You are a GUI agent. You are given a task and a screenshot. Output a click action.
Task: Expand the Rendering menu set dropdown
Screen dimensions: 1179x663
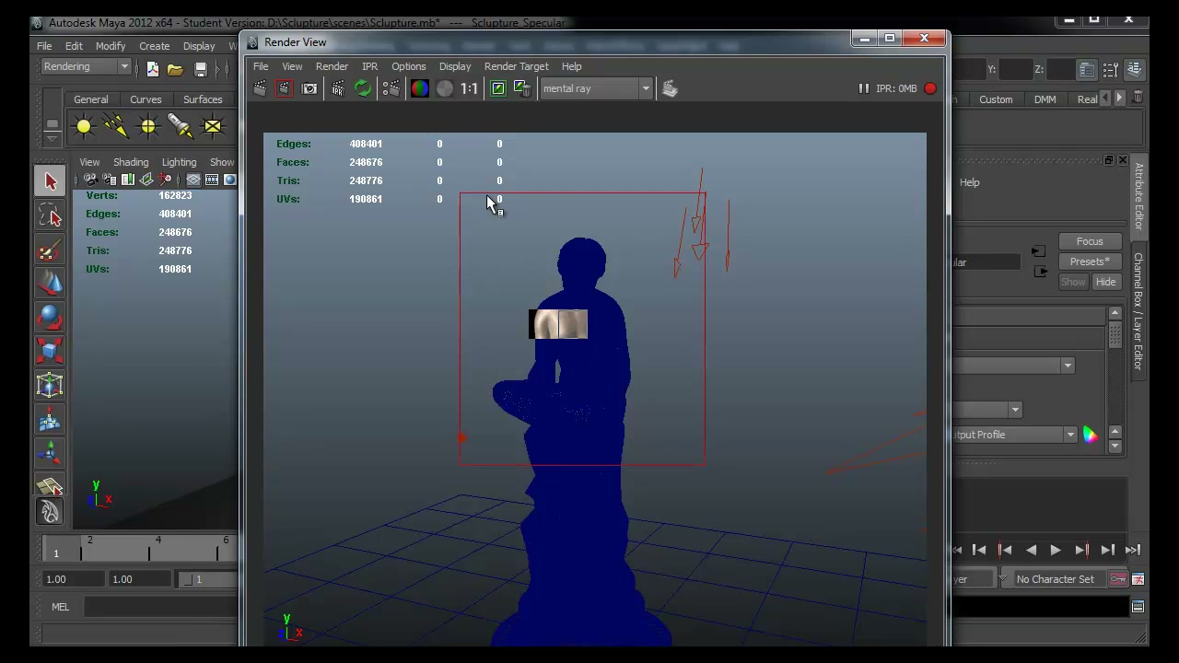86,67
